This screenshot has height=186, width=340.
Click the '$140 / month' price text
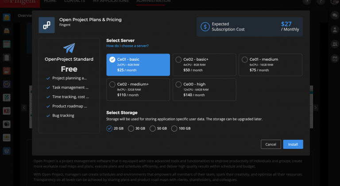194,95
